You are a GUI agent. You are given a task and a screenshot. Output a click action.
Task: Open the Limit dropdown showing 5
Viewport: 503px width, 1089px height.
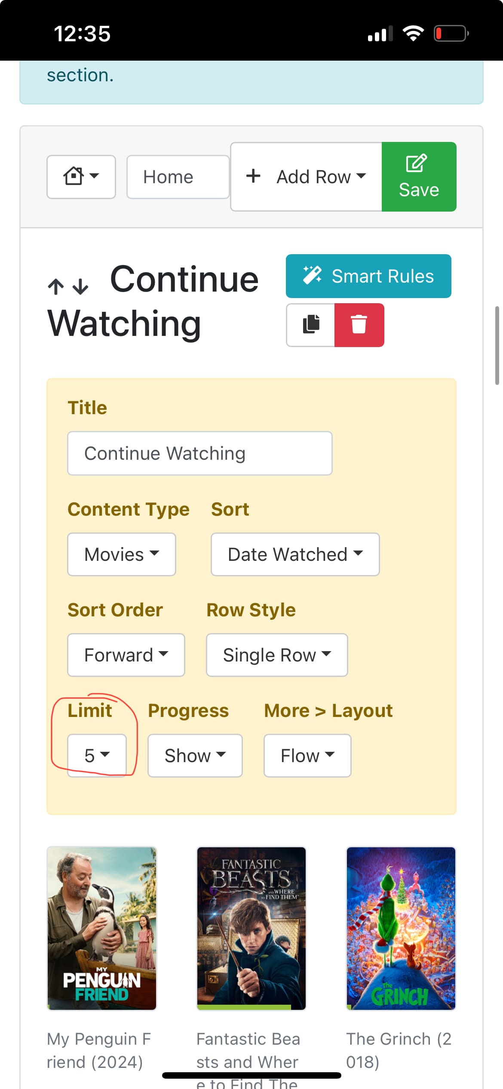[x=97, y=756]
